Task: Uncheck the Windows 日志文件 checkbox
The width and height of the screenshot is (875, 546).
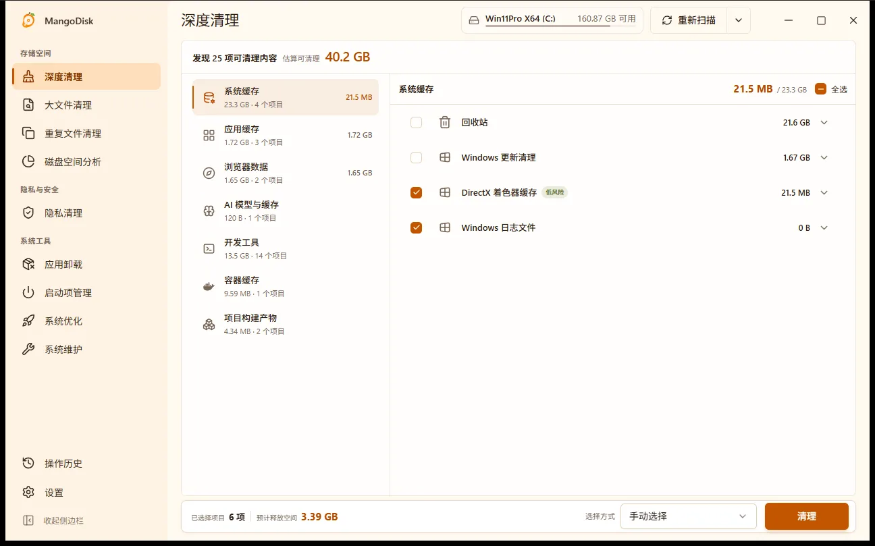Action: (416, 228)
